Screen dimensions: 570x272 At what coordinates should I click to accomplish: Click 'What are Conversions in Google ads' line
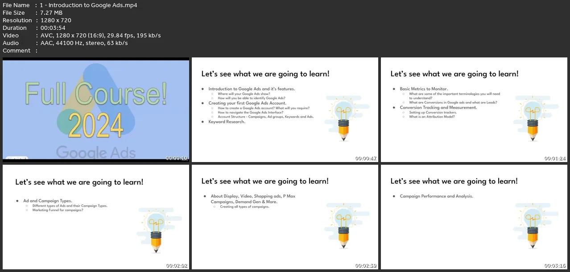(x=453, y=103)
